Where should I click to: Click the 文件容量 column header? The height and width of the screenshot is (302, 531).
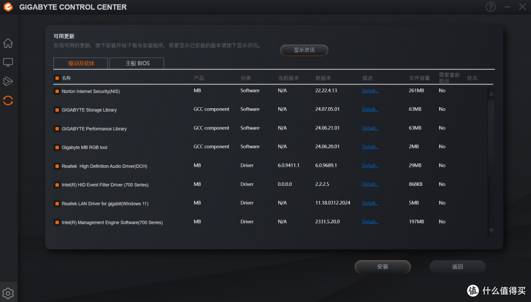tap(419, 78)
